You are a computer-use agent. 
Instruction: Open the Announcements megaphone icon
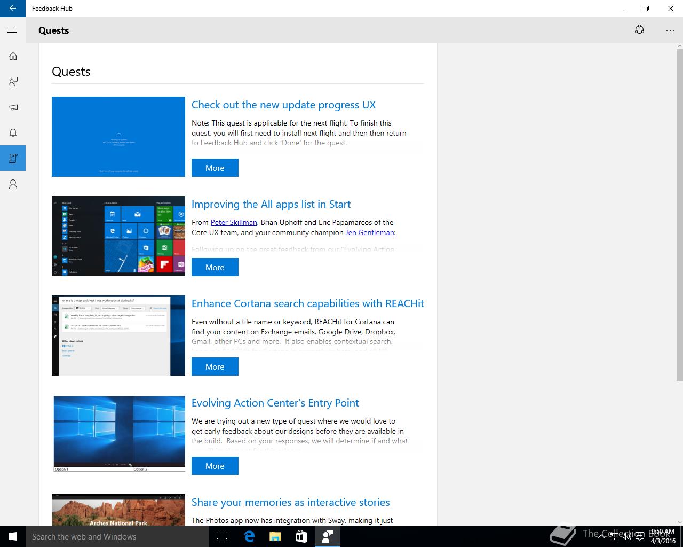pos(13,107)
